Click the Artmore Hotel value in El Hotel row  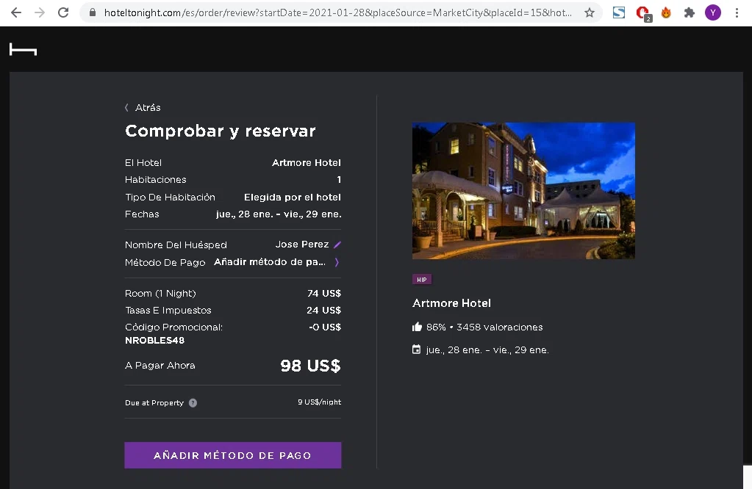point(307,163)
